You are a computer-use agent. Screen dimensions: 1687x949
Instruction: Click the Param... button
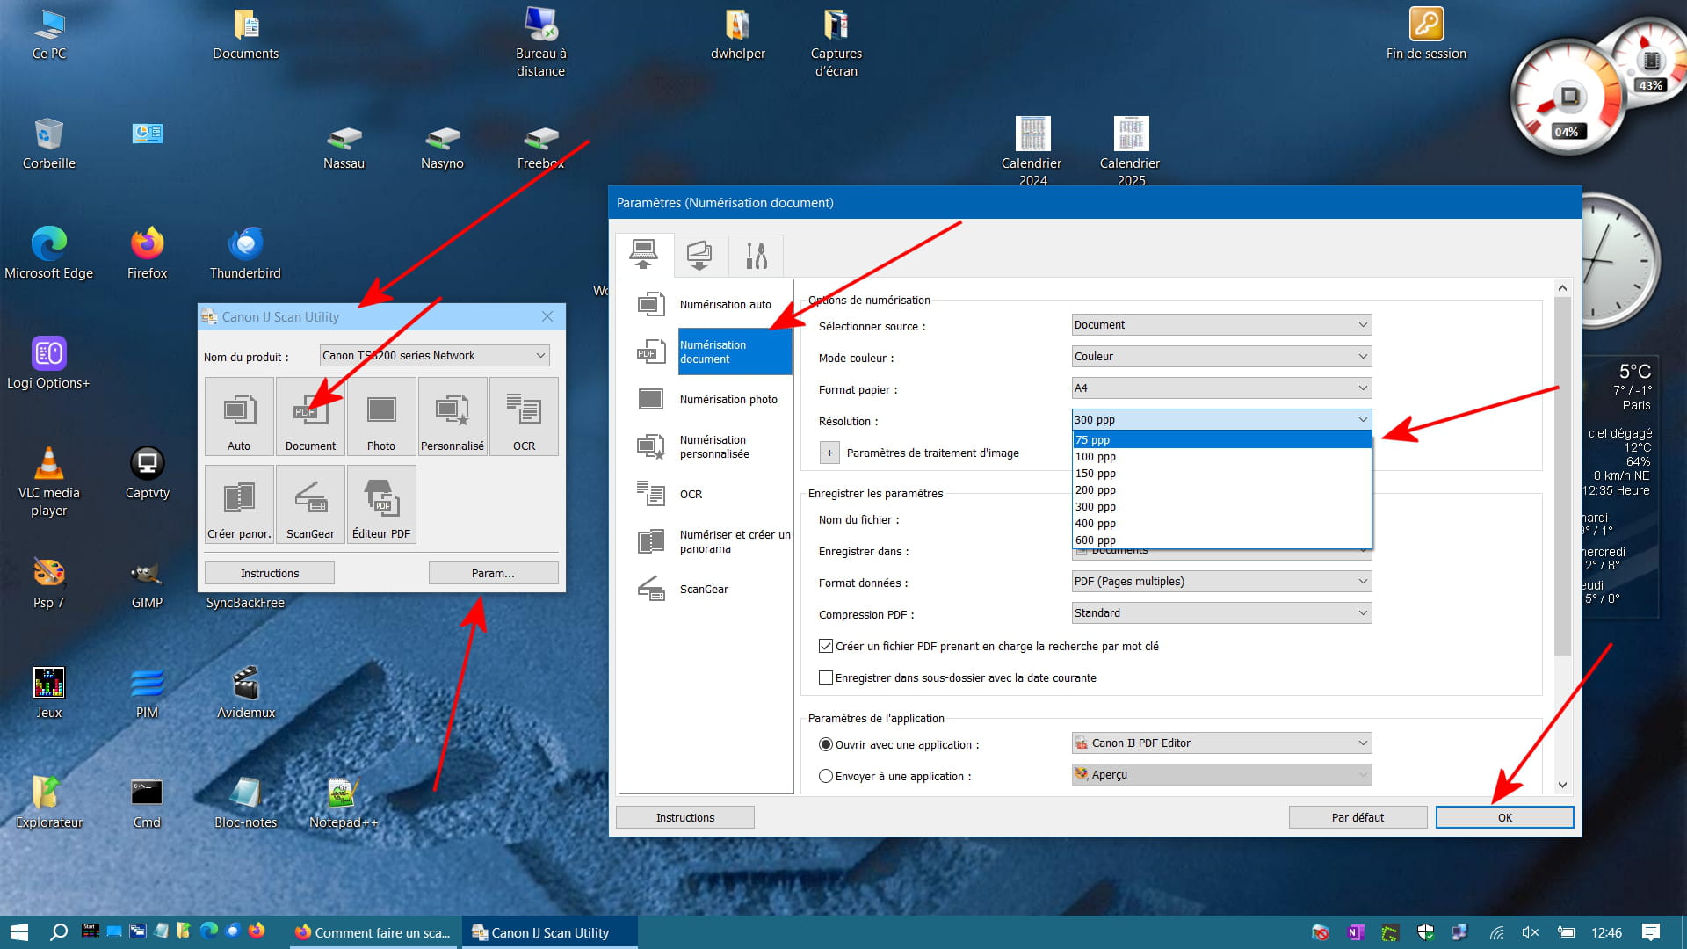[493, 573]
